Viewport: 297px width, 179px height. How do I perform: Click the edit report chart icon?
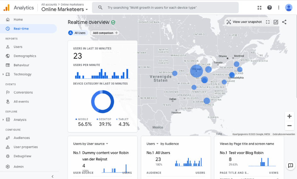(276, 22)
